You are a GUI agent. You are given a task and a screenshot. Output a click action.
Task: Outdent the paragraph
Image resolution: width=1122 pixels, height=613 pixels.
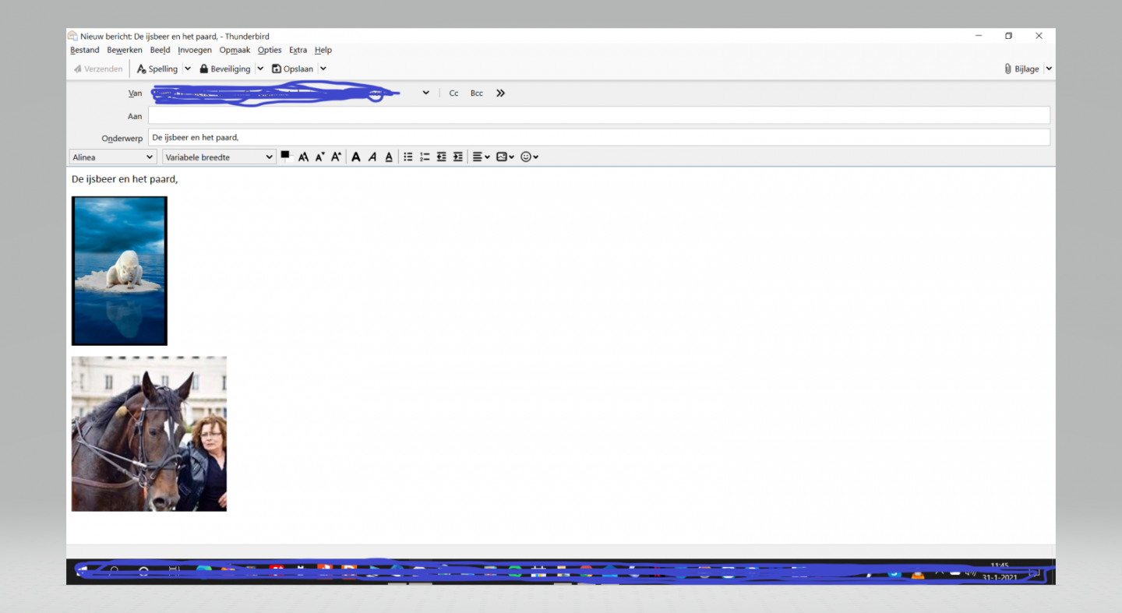(x=441, y=157)
